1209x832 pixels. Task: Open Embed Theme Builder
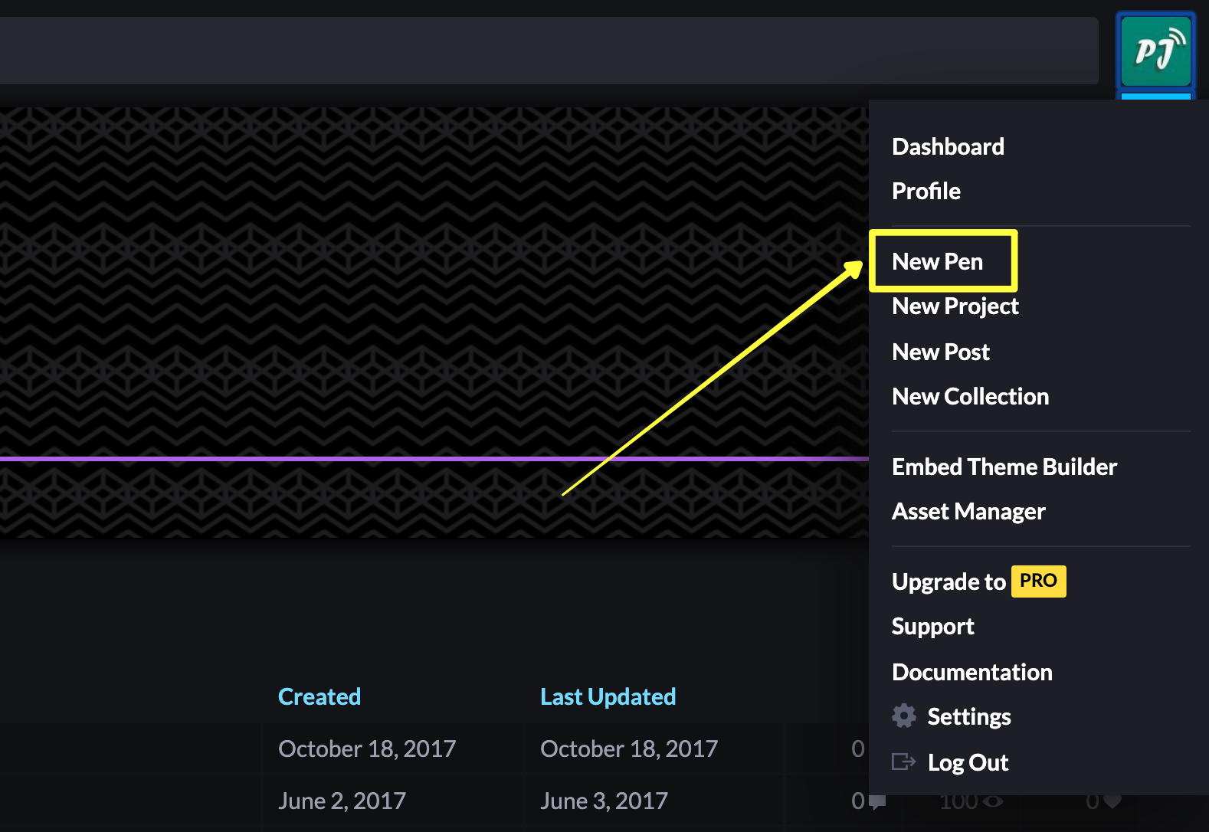tap(1004, 467)
